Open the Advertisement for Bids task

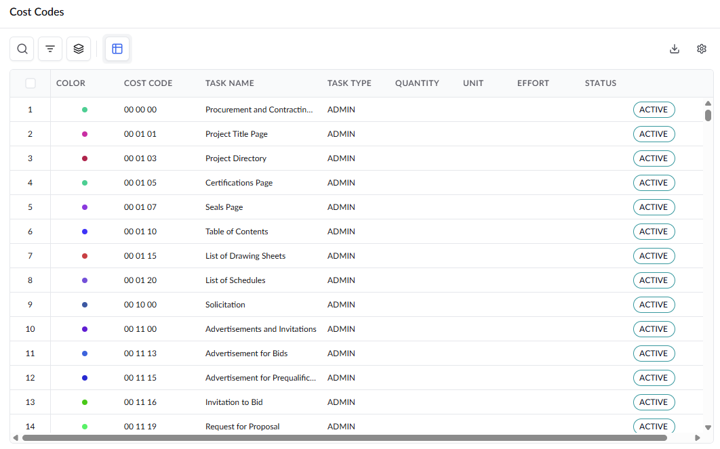(x=246, y=353)
